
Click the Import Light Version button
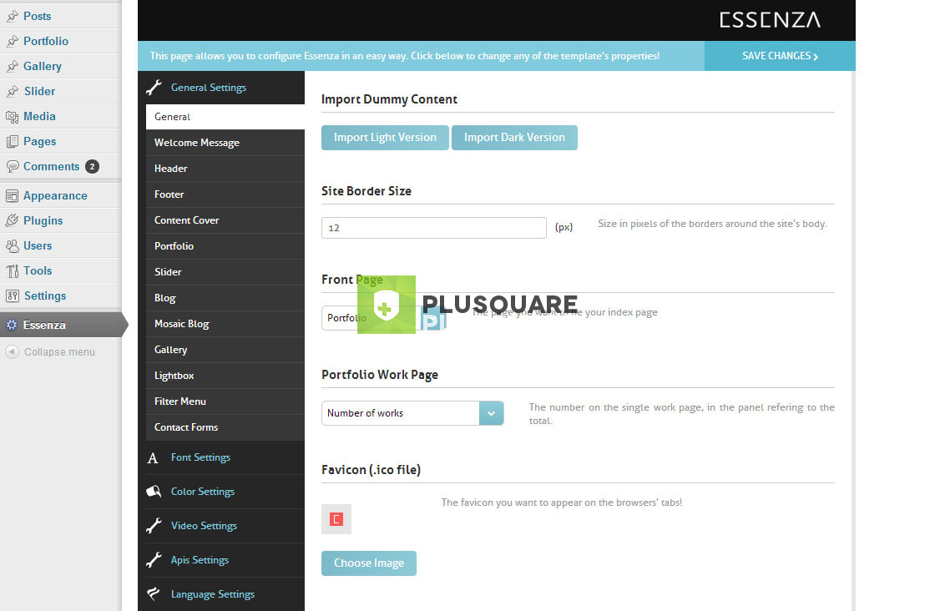pyautogui.click(x=385, y=138)
